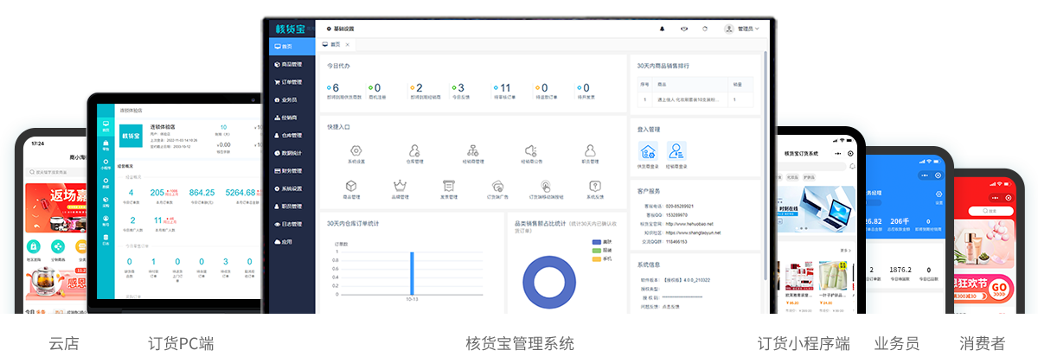Open the www.shangtaoyun.net link
This screenshot has height=363, width=1038.
click(x=694, y=232)
